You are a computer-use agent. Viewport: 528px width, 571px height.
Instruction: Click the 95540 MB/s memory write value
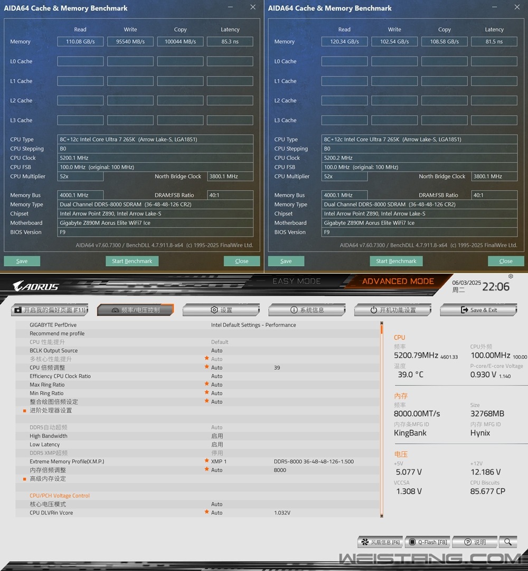point(130,42)
